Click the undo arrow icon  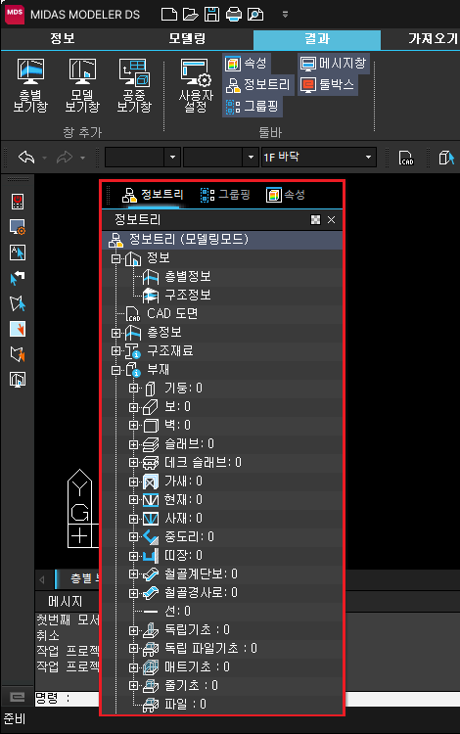tap(26, 158)
